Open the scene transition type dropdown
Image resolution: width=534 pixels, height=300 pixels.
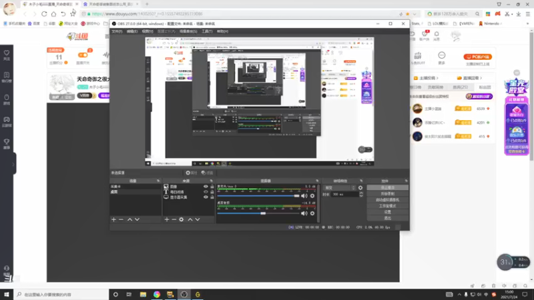(x=340, y=188)
